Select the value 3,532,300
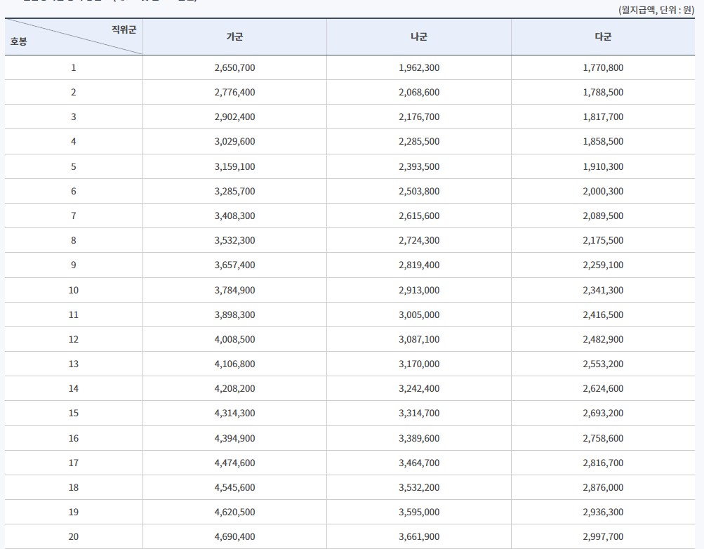 (x=235, y=241)
